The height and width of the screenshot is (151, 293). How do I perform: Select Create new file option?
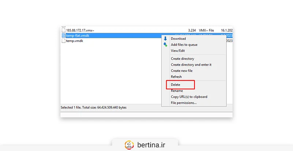point(182,71)
